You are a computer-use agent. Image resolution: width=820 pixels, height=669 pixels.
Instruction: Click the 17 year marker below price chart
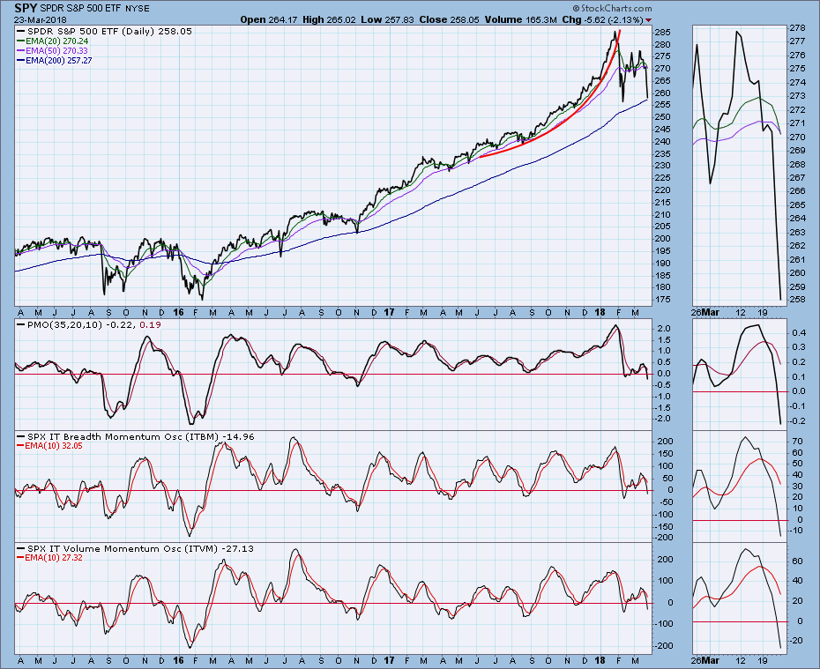point(389,313)
